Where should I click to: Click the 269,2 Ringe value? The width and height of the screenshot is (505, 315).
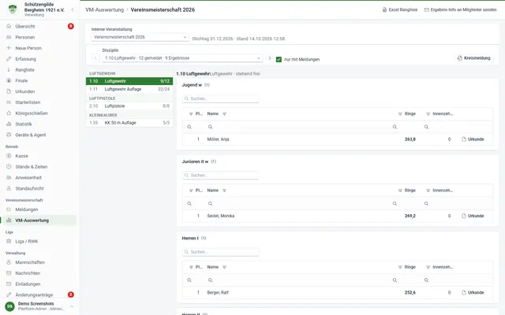tap(410, 216)
